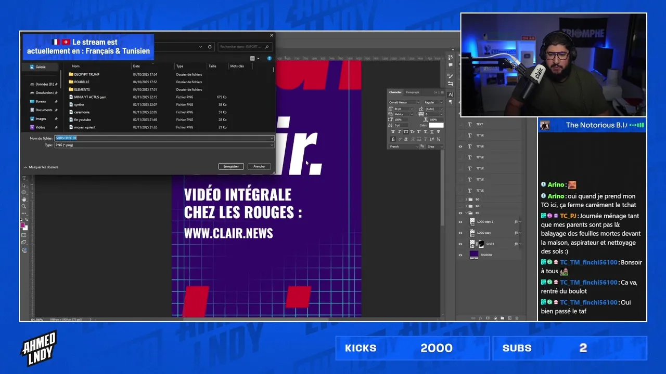Select the Horizontal Type tool
Screen dimensions: 666x374
pyautogui.click(x=24, y=178)
